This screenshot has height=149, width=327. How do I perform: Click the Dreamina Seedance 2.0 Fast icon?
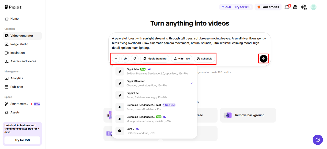click(x=120, y=107)
